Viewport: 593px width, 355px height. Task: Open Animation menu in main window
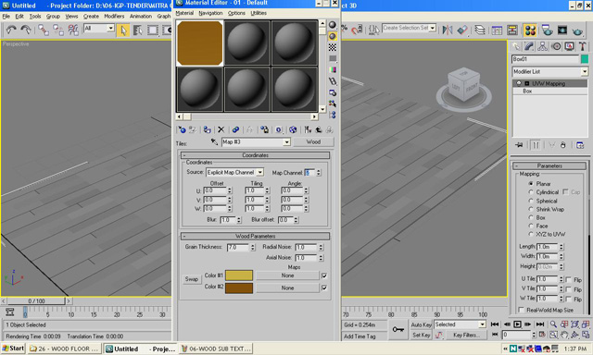(x=141, y=17)
